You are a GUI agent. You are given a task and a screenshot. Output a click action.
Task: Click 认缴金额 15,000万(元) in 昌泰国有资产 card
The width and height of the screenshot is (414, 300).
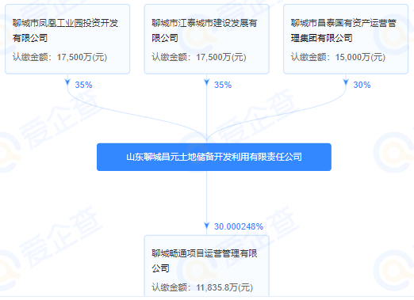point(338,57)
